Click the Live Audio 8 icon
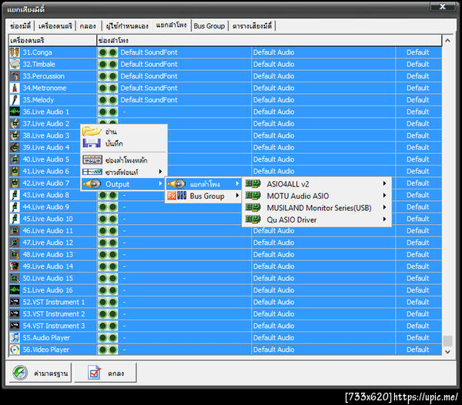Viewport: 462px width, 405px height. tap(15, 195)
